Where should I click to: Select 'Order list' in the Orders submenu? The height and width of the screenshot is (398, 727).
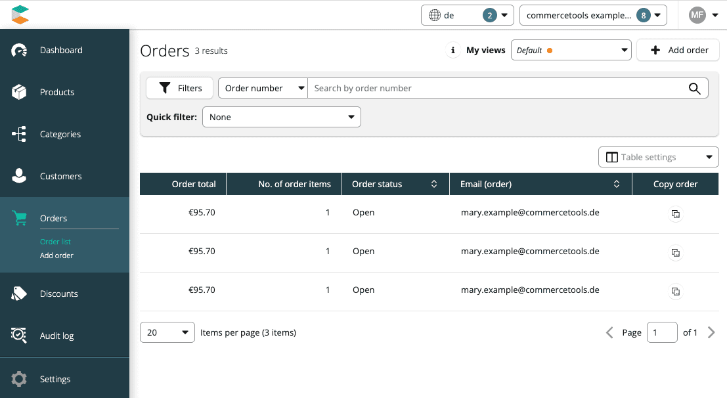(x=56, y=242)
